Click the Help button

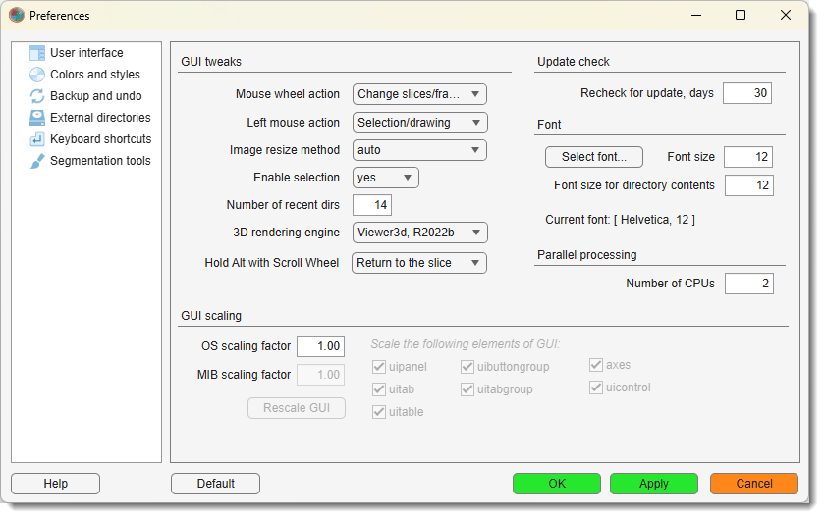[x=55, y=484]
